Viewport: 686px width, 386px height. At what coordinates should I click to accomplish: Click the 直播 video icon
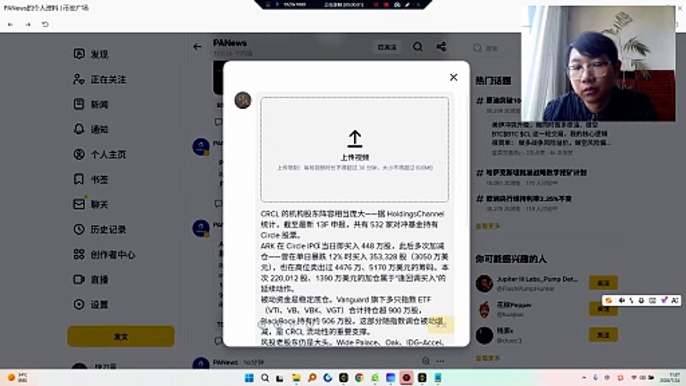[79, 279]
